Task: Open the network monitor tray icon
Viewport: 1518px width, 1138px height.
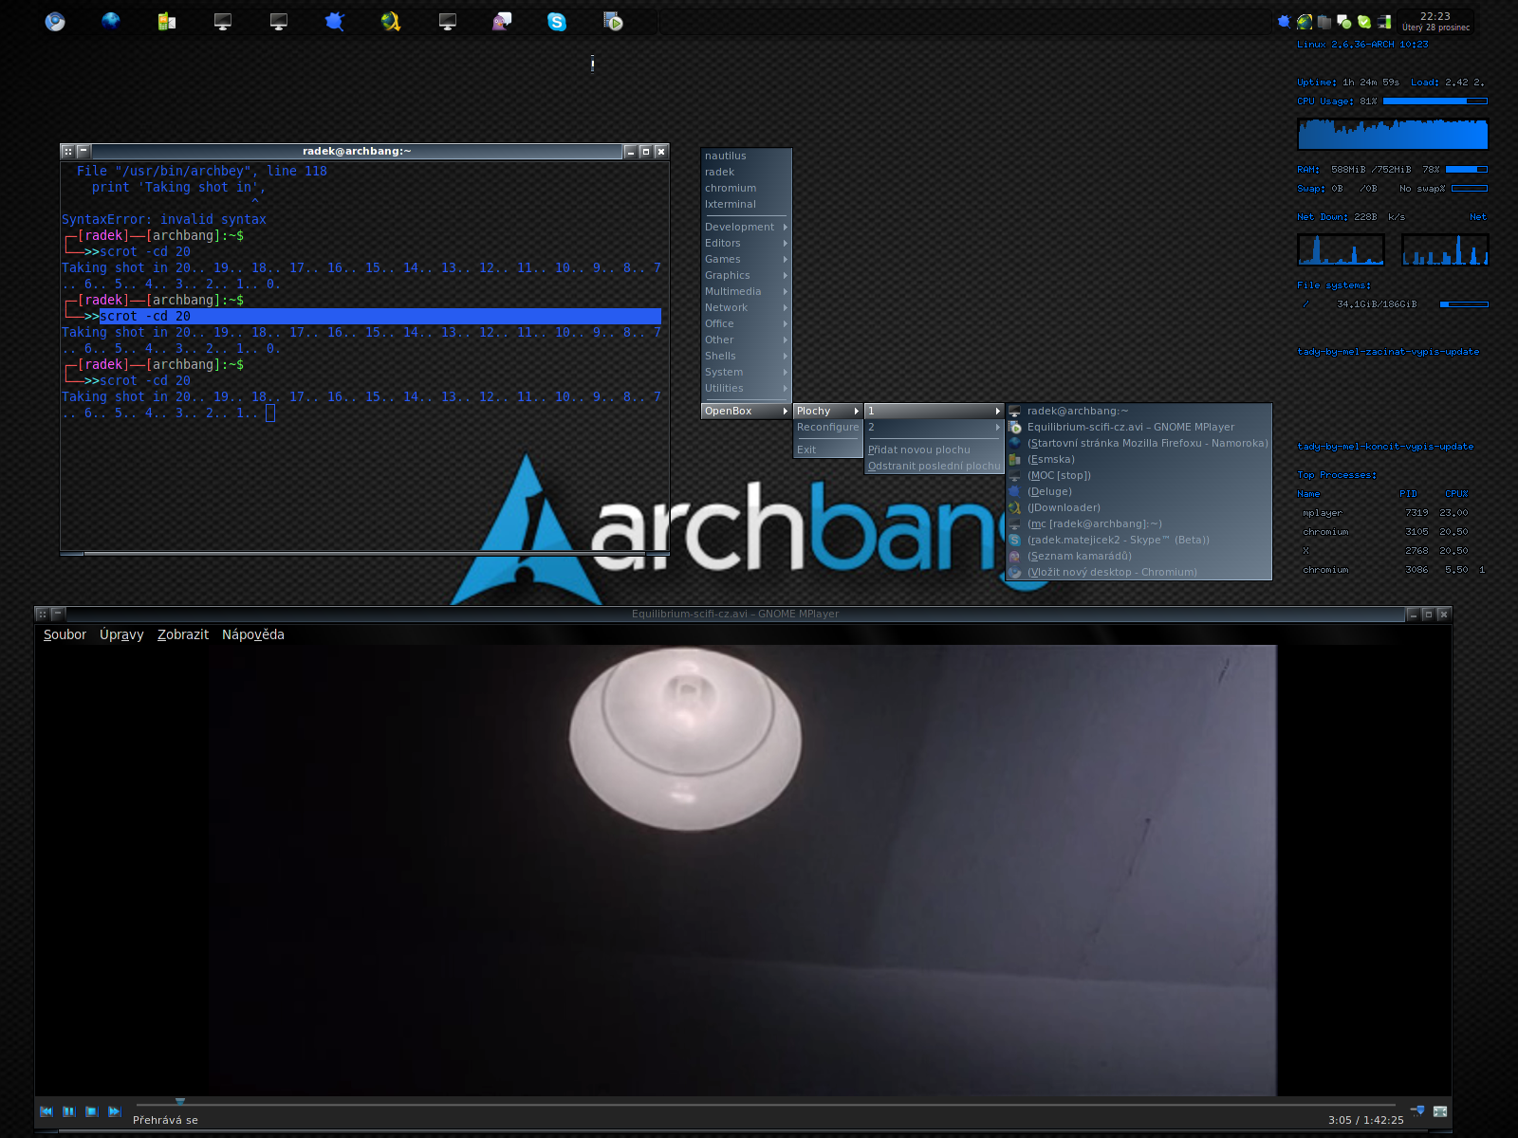Action: coord(1384,22)
